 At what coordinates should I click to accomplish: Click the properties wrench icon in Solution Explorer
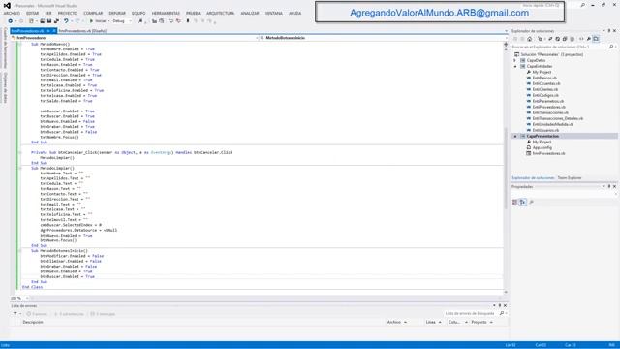coord(589,39)
